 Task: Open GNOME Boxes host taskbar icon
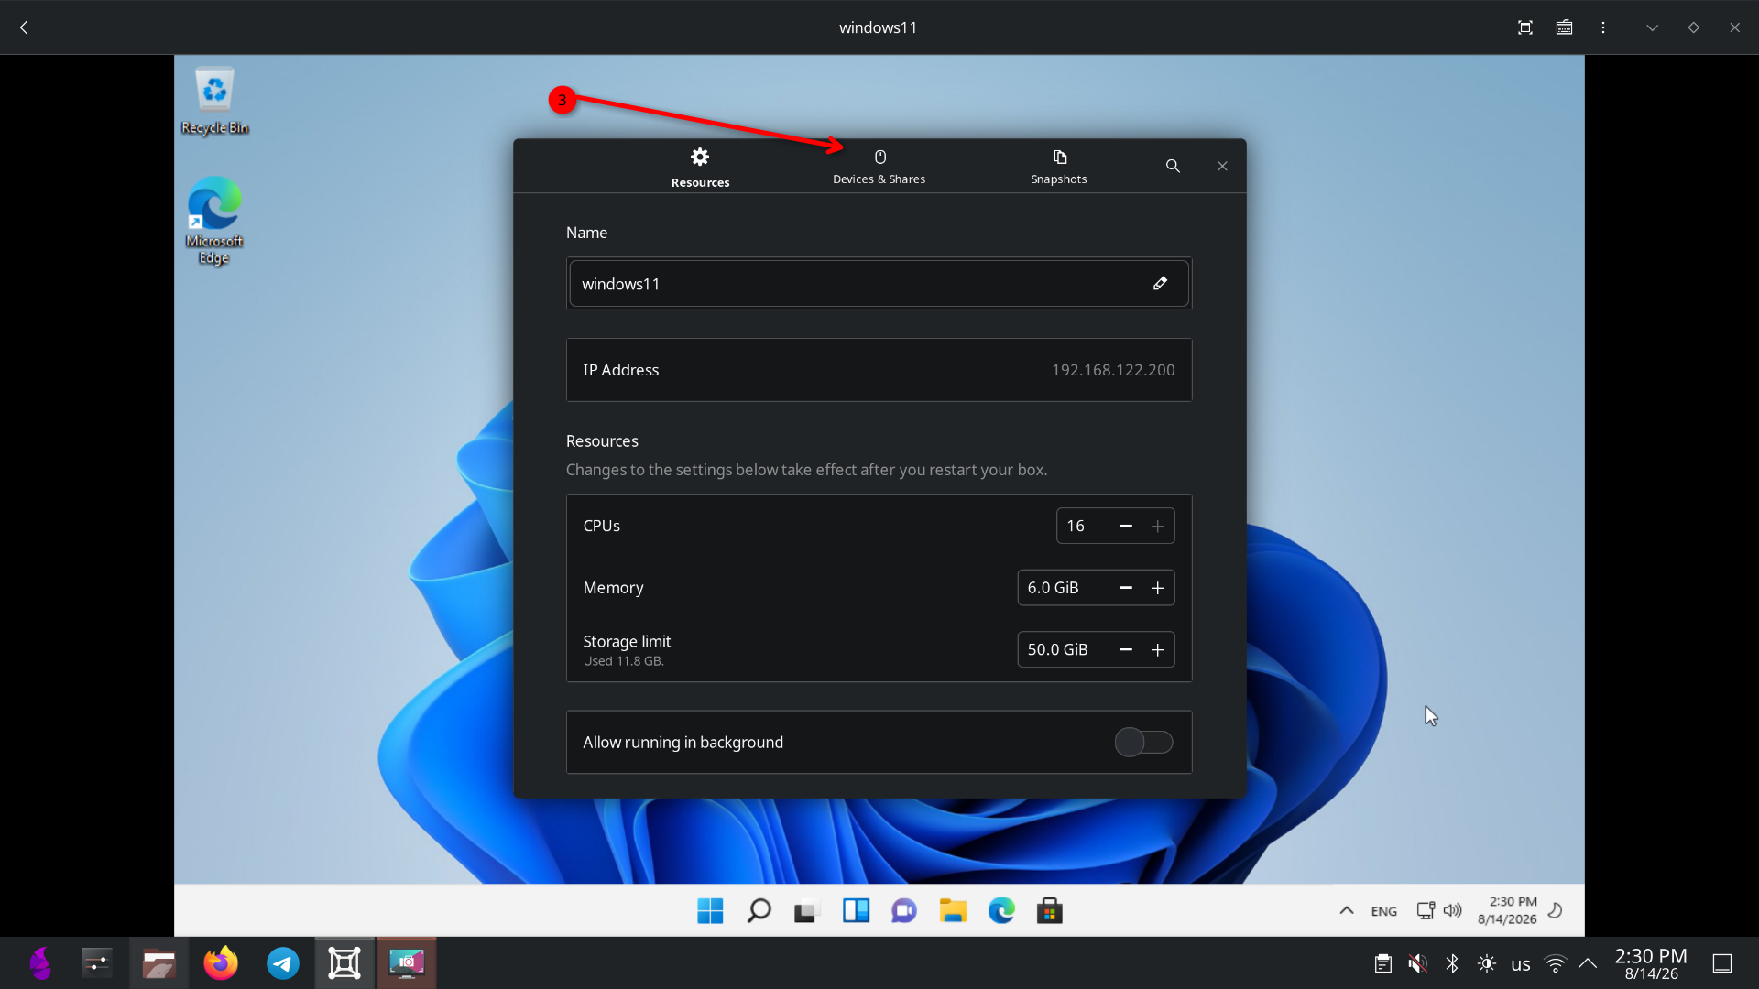(x=344, y=963)
